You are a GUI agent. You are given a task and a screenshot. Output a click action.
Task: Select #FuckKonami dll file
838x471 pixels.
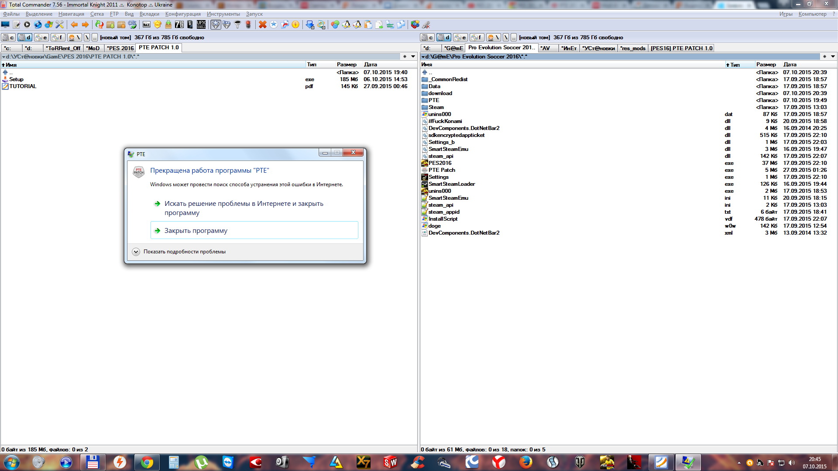(628, 121)
